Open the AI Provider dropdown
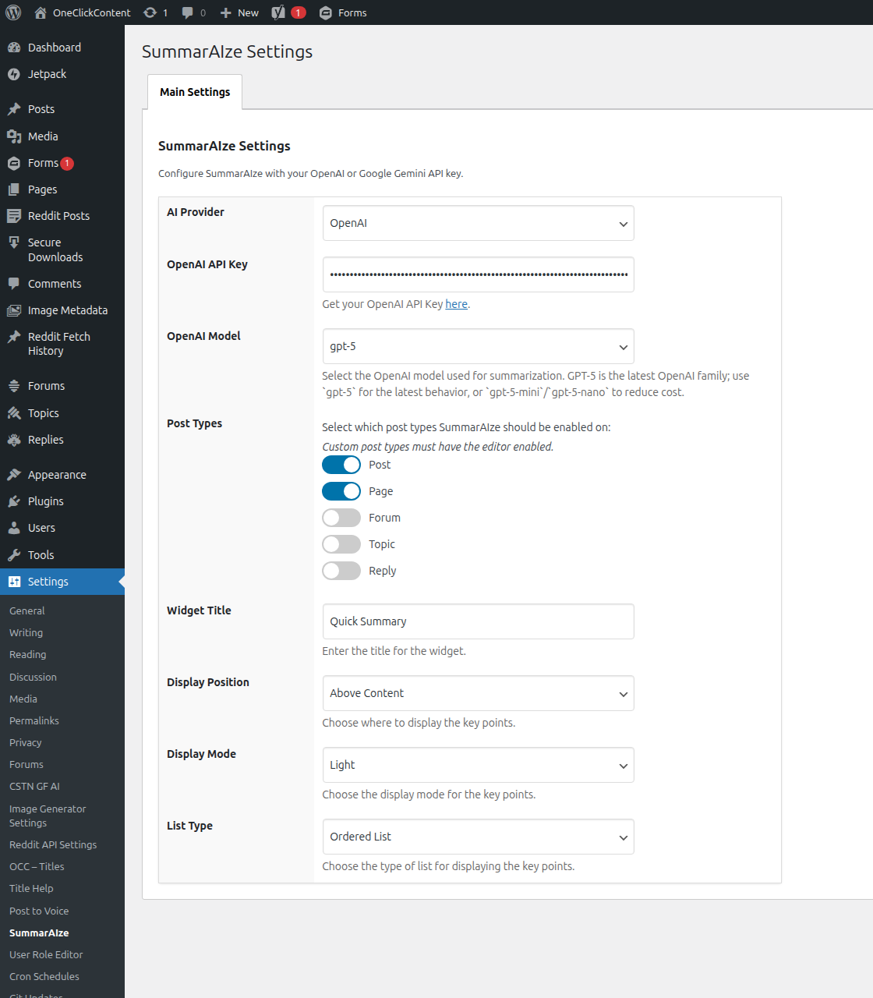Screen dimensions: 873x998 point(478,223)
